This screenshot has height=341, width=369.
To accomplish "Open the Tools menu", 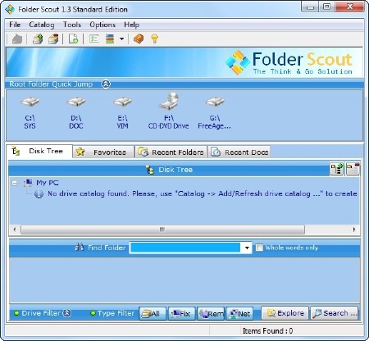I will (x=72, y=25).
